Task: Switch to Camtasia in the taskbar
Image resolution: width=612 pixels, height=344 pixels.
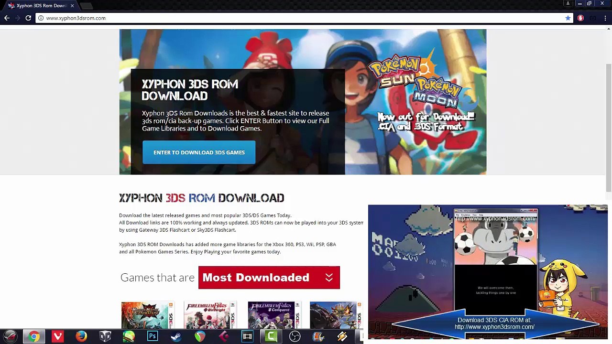Action: pyautogui.click(x=271, y=336)
